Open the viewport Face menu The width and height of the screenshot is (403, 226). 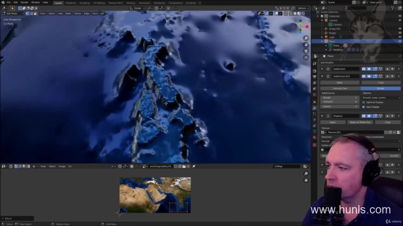pos(95,13)
